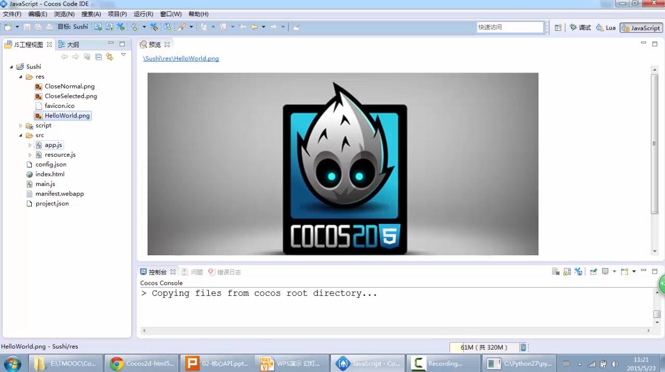Click the Open Perspective icon
This screenshot has width=665, height=372.
click(558, 28)
